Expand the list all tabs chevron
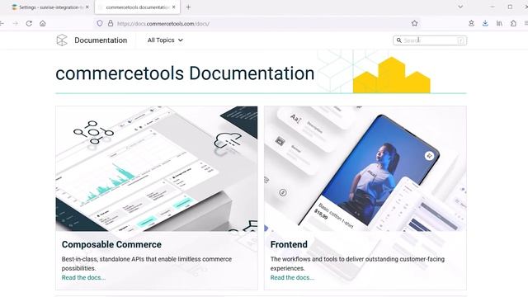Viewport: 528px width, 297px height. [460, 7]
